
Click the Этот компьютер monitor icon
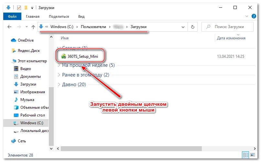pos(14,61)
